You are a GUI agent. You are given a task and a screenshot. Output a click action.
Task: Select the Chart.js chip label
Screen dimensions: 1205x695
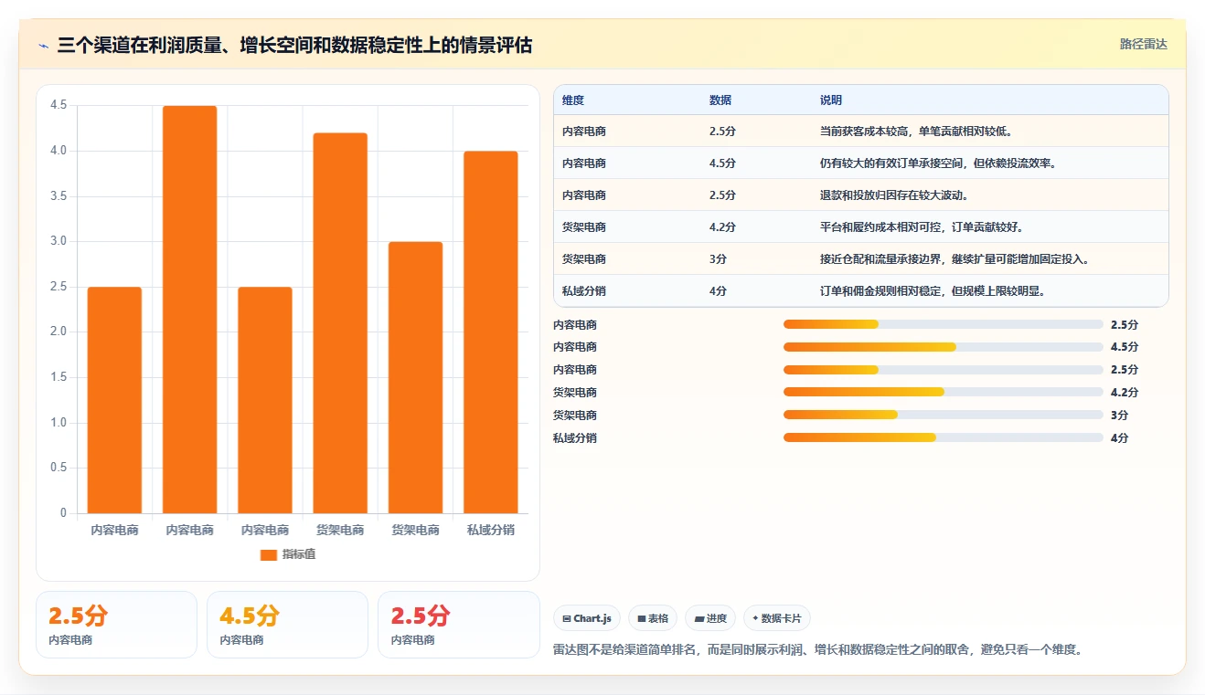click(592, 618)
